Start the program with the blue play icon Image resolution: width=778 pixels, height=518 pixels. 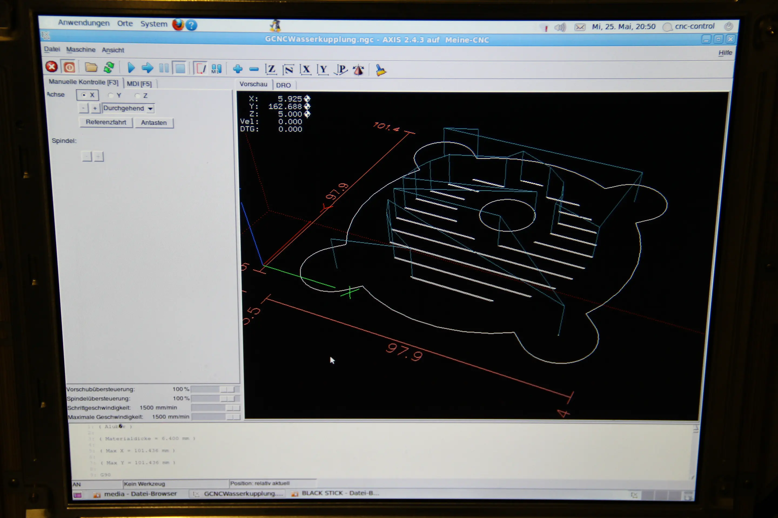click(131, 68)
